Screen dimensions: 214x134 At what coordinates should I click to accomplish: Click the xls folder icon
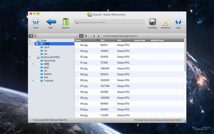click(42, 54)
